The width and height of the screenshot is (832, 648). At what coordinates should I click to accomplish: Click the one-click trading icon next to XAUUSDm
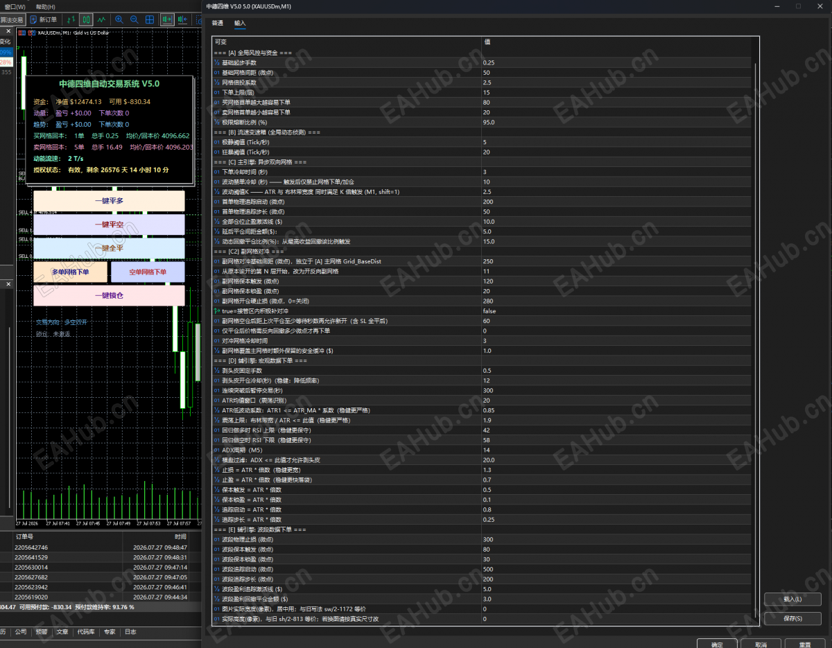31,33
